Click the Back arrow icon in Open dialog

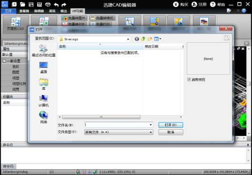pos(137,39)
